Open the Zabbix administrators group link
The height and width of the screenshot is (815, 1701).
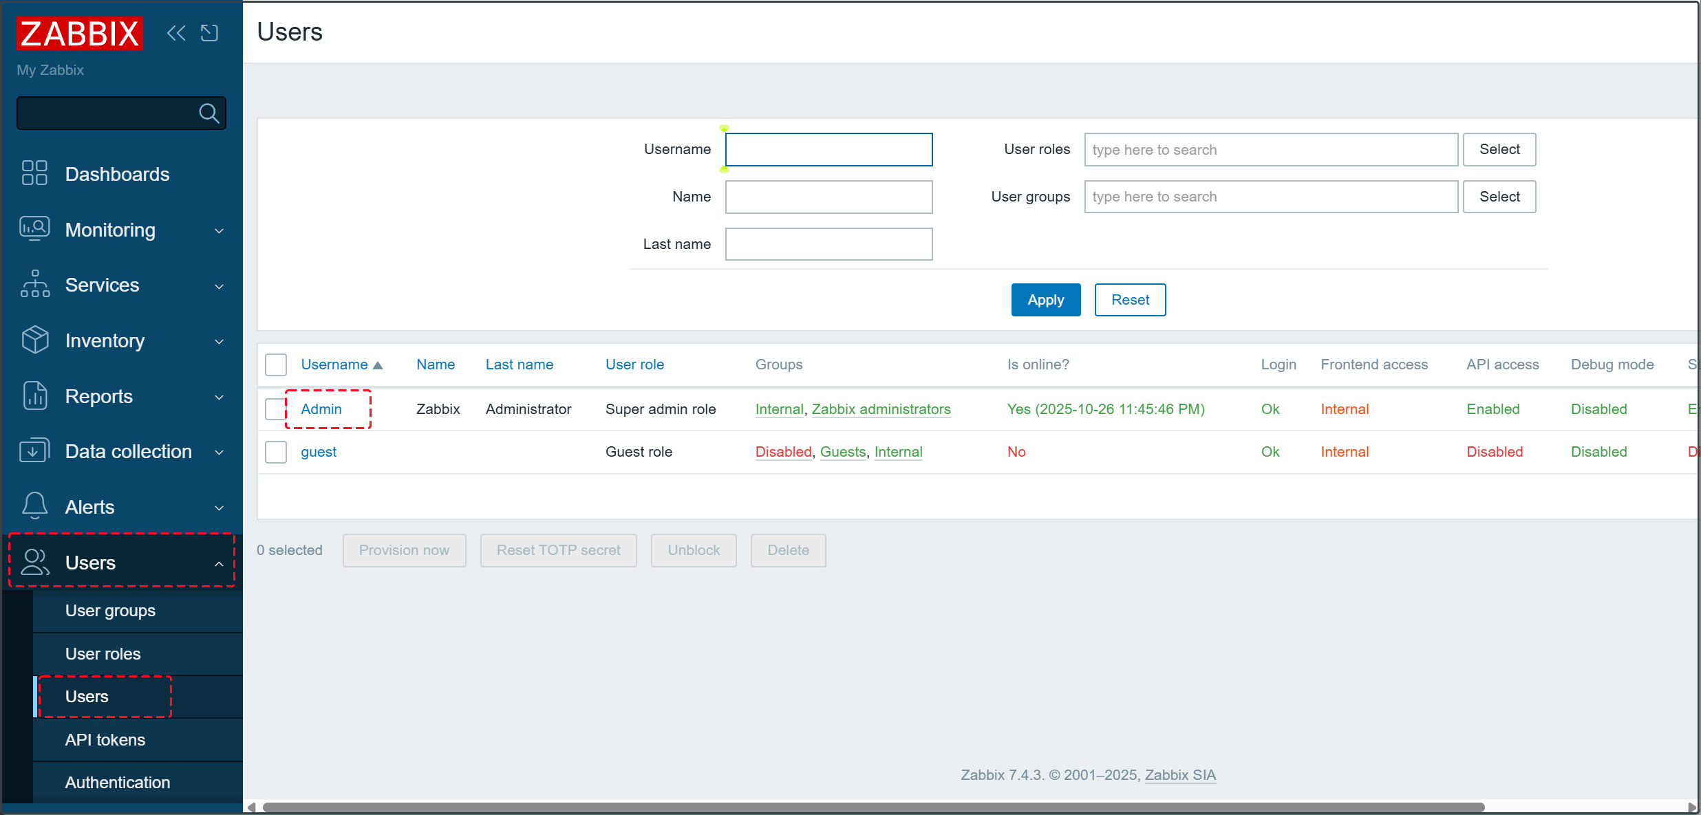881,409
